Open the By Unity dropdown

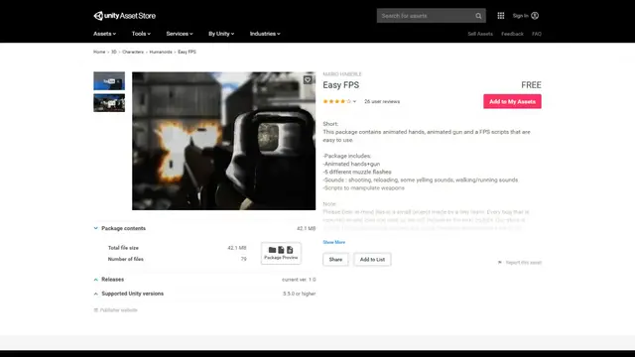coord(221,34)
